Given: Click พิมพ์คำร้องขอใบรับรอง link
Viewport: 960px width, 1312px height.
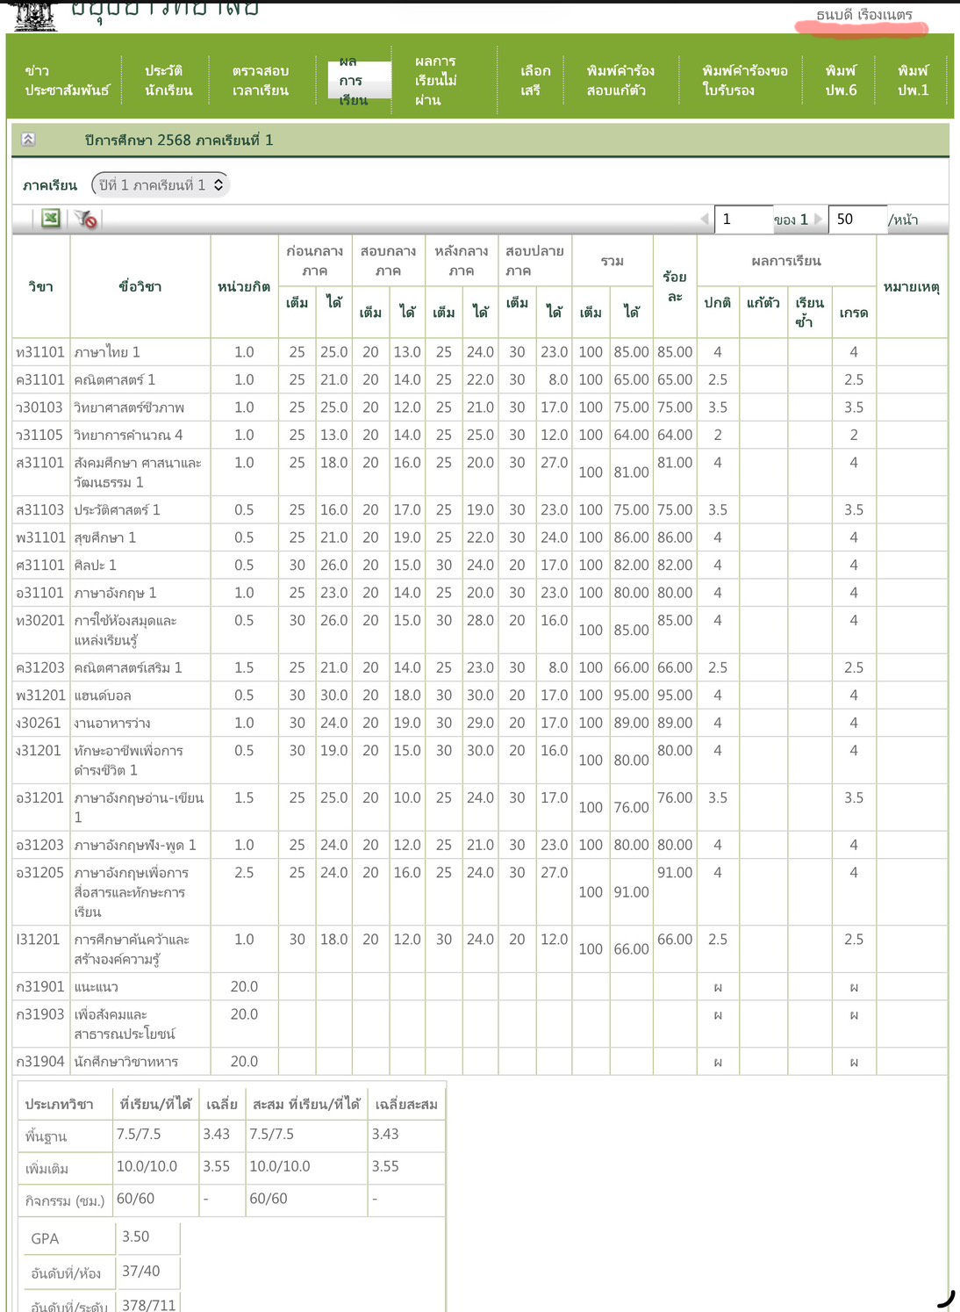Looking at the screenshot, I should click(x=744, y=81).
